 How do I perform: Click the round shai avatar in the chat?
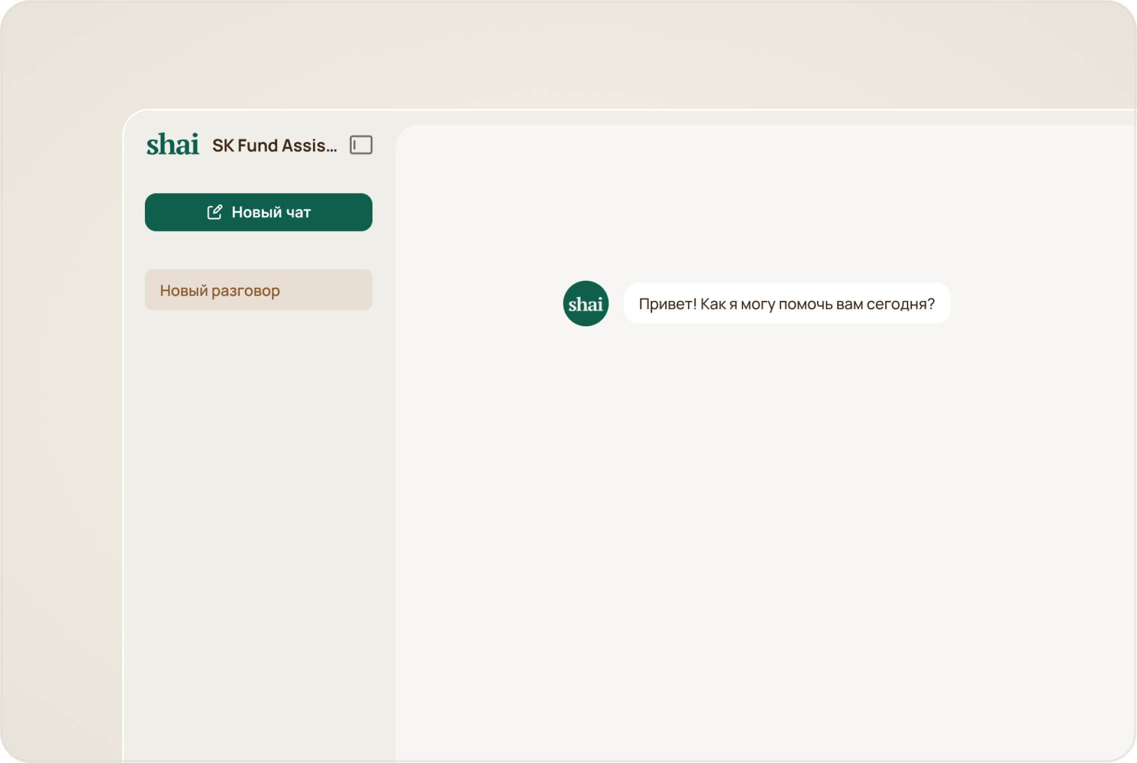tap(585, 304)
